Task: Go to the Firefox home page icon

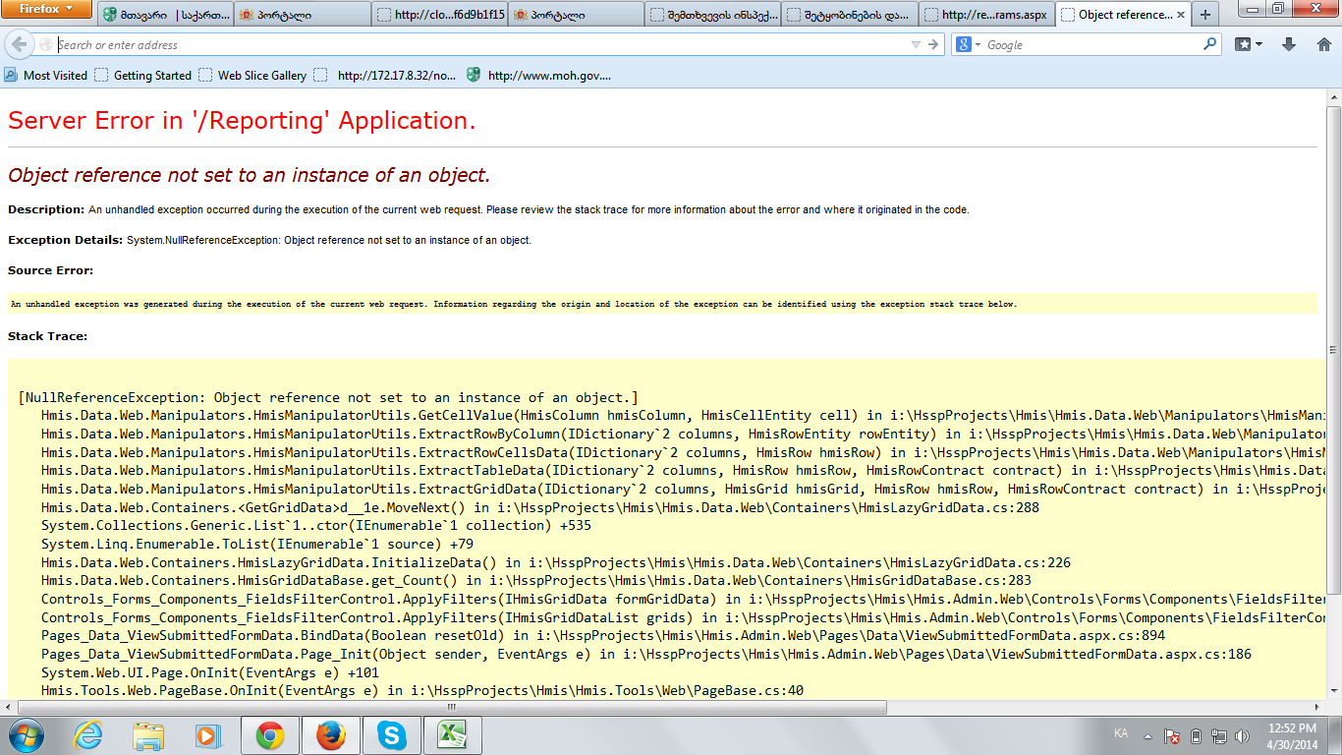Action: pyautogui.click(x=1322, y=44)
